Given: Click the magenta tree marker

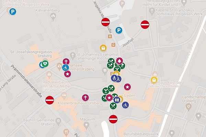Looking at the screenshot, I should pyautogui.click(x=119, y=61).
